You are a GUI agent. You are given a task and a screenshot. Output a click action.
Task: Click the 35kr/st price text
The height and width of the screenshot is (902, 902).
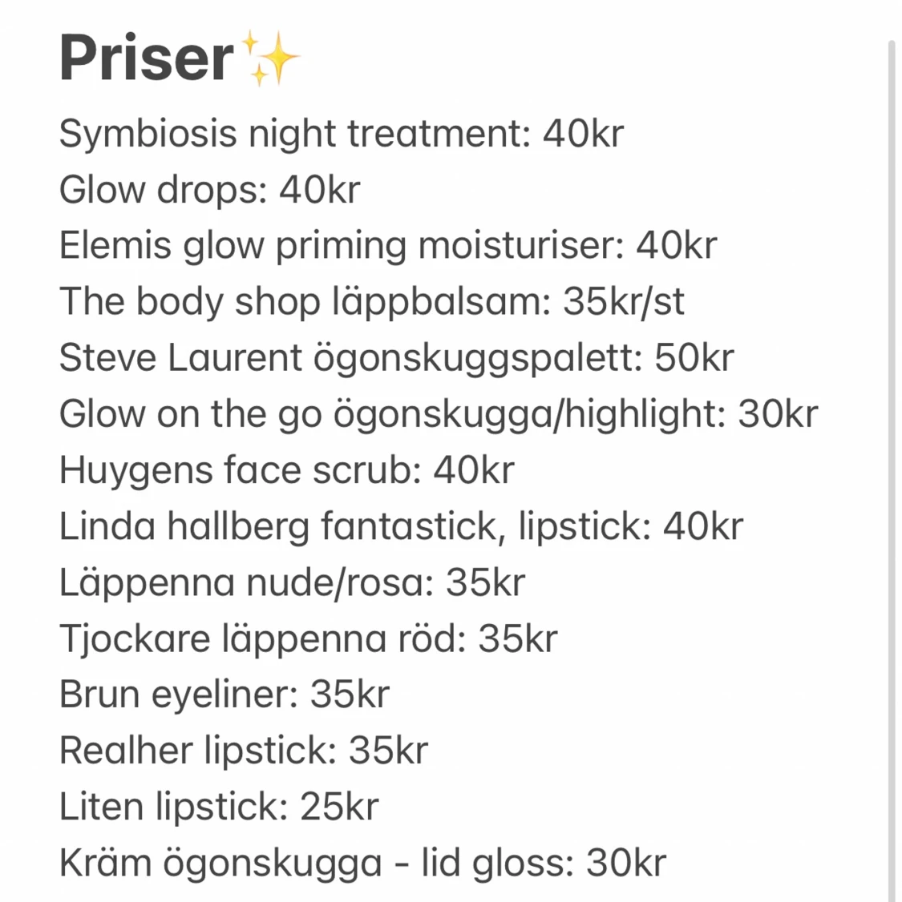click(x=624, y=301)
